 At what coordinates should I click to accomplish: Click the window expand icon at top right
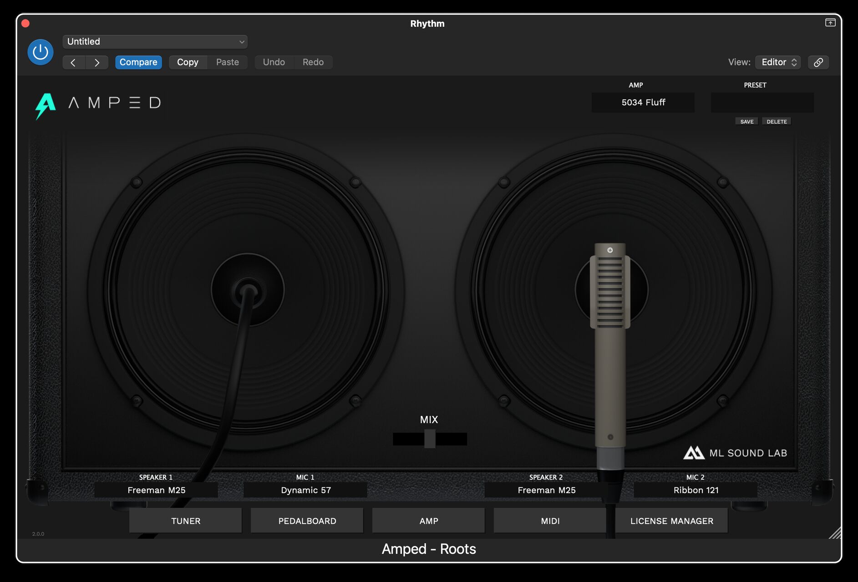click(x=830, y=23)
